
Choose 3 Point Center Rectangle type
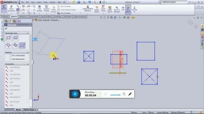click(x=16, y=45)
